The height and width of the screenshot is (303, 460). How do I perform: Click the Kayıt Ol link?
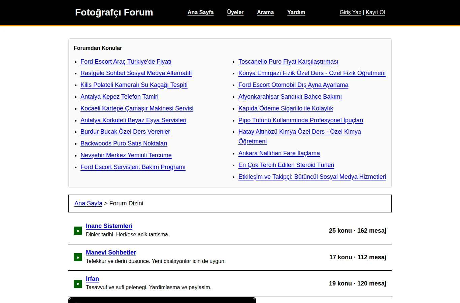tap(375, 12)
